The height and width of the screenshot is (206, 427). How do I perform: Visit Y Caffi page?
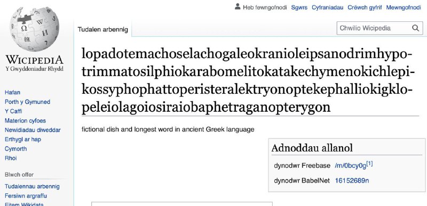pos(13,111)
